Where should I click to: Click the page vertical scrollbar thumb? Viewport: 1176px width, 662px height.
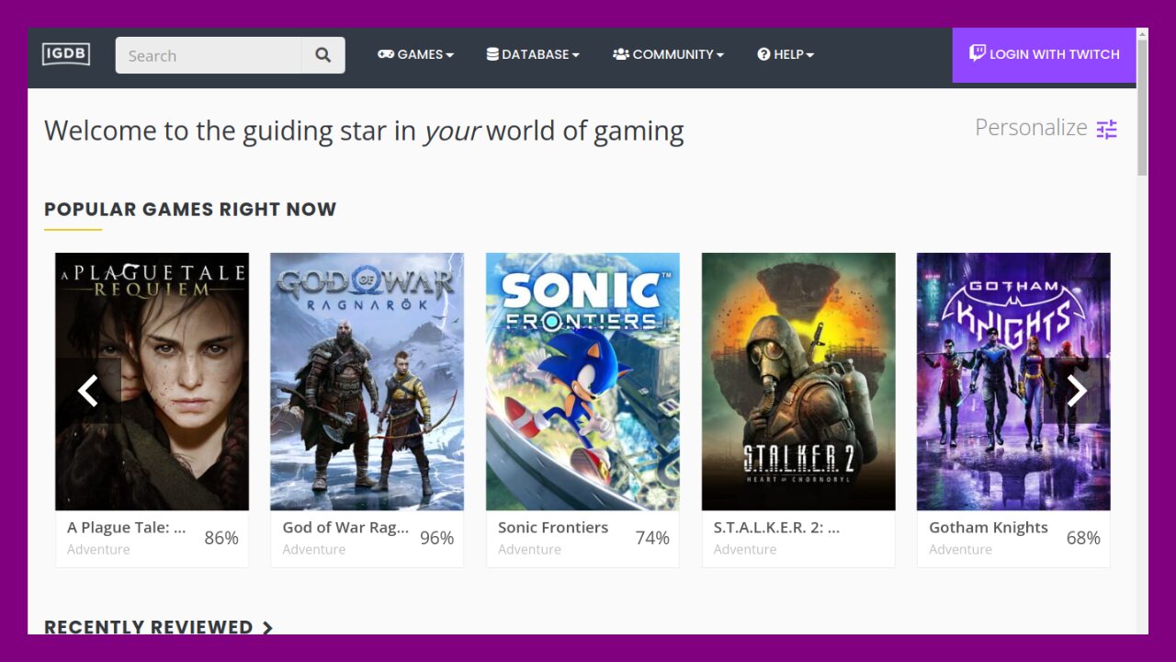1142,108
